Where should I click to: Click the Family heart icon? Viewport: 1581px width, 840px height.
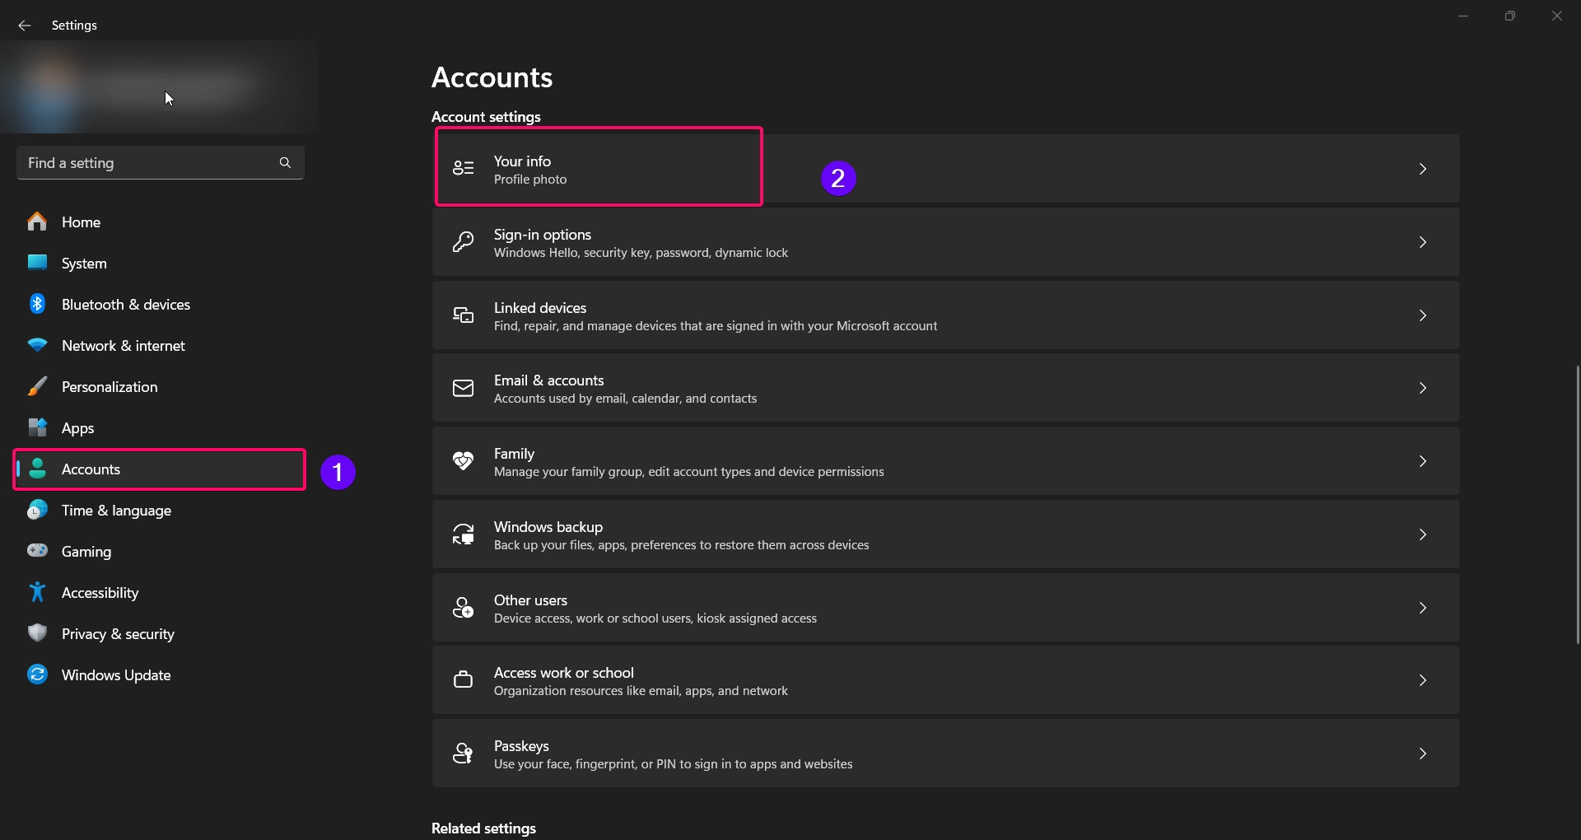point(464,461)
